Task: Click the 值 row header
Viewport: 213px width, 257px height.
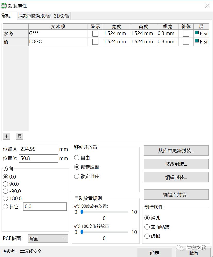Action: pyautogui.click(x=16, y=42)
